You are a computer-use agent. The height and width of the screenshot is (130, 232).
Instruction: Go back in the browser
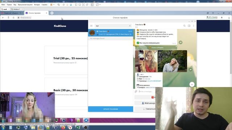(x=3, y=18)
